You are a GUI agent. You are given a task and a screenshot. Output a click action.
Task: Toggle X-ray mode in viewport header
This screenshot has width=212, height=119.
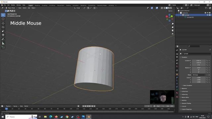(162, 8)
